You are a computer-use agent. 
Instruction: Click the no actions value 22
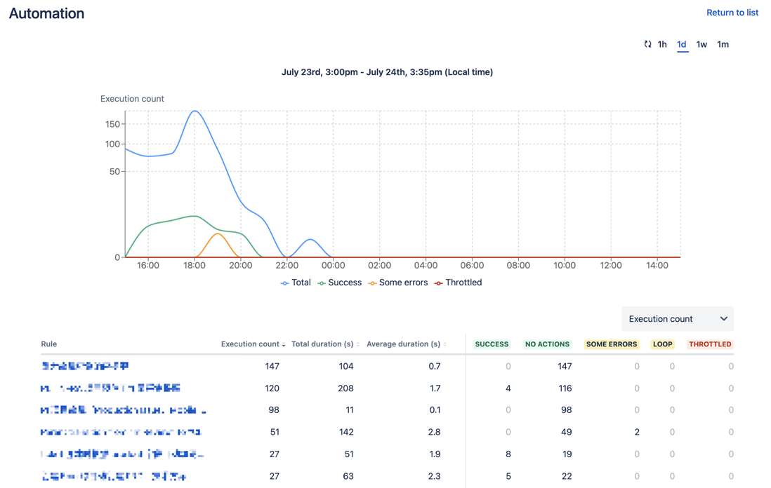pos(567,476)
